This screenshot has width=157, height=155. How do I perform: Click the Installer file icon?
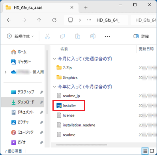tap(59, 105)
